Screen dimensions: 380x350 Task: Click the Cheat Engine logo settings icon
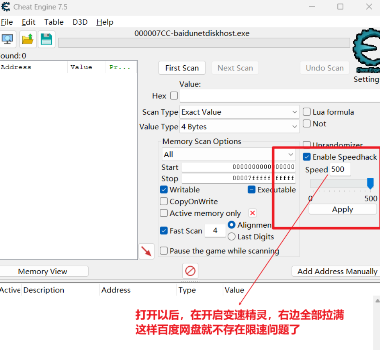(366, 51)
